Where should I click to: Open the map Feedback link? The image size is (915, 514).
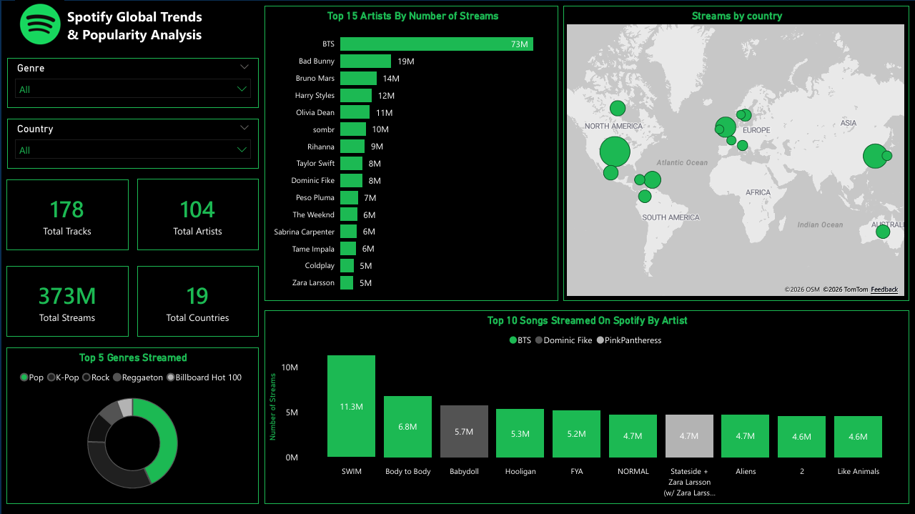pyautogui.click(x=884, y=290)
